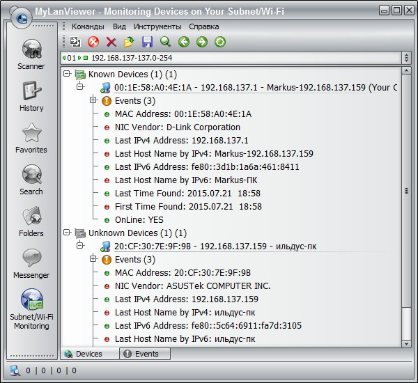Click the green refresh toolbar icon
The width and height of the screenshot is (418, 383).
[220, 42]
